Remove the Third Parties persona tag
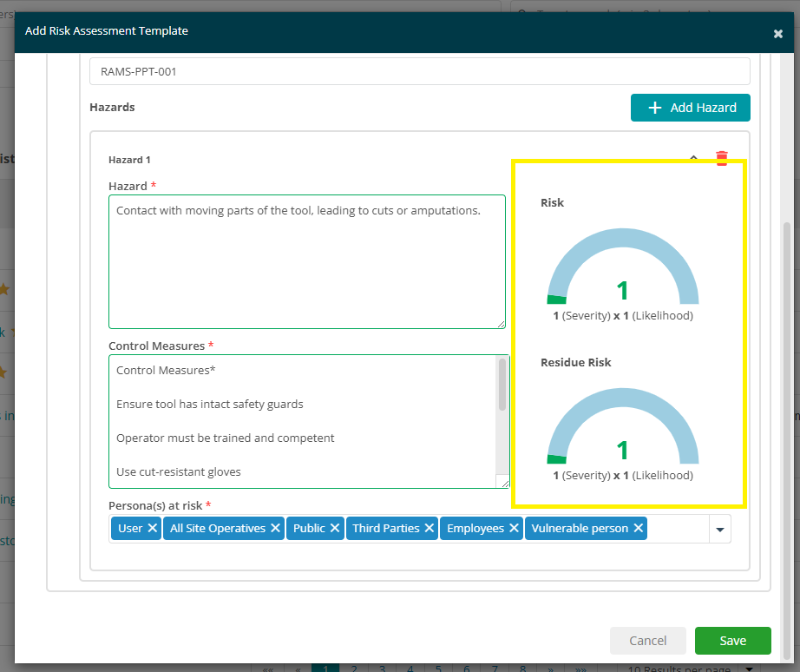Image resolution: width=800 pixels, height=672 pixels. pos(430,528)
